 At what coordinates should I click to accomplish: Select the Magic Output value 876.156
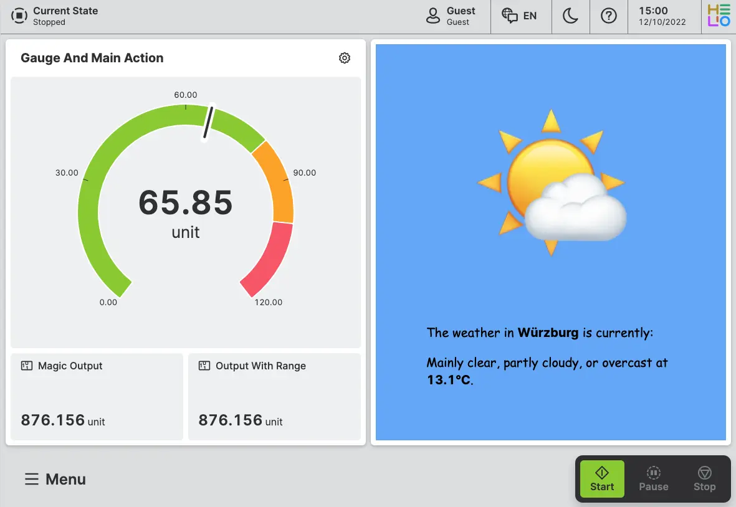tap(53, 420)
